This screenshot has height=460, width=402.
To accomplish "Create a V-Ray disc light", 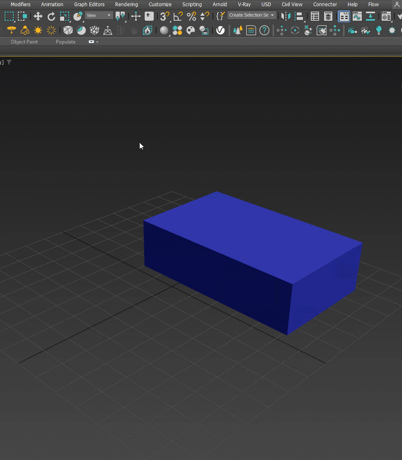I will (x=12, y=30).
